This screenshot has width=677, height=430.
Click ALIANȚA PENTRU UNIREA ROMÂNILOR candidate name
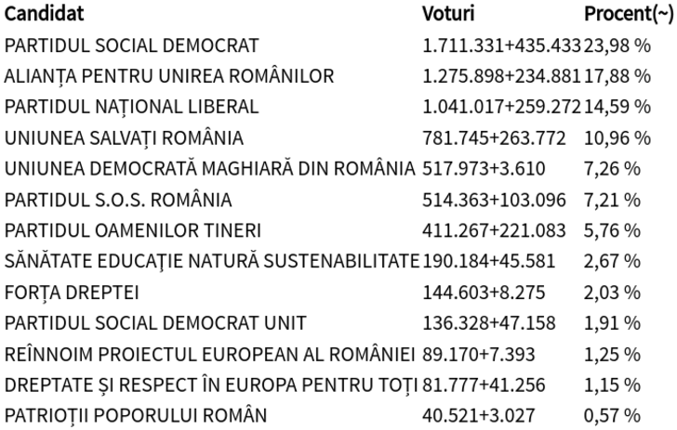coord(168,76)
